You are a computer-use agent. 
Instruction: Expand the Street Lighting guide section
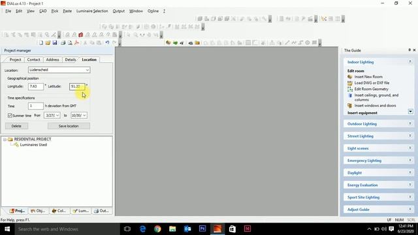[x=410, y=136]
